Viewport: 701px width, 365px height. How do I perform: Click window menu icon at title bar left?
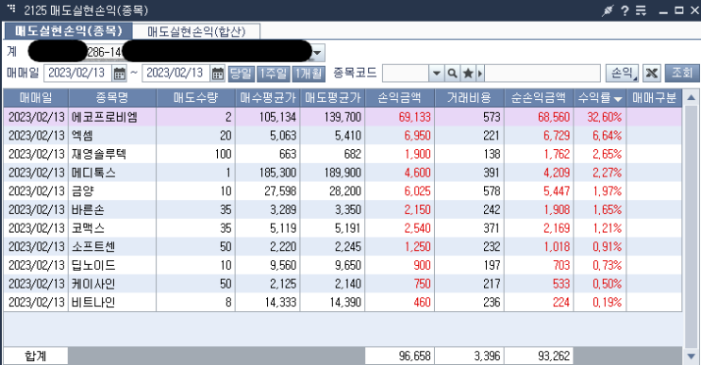(11, 8)
